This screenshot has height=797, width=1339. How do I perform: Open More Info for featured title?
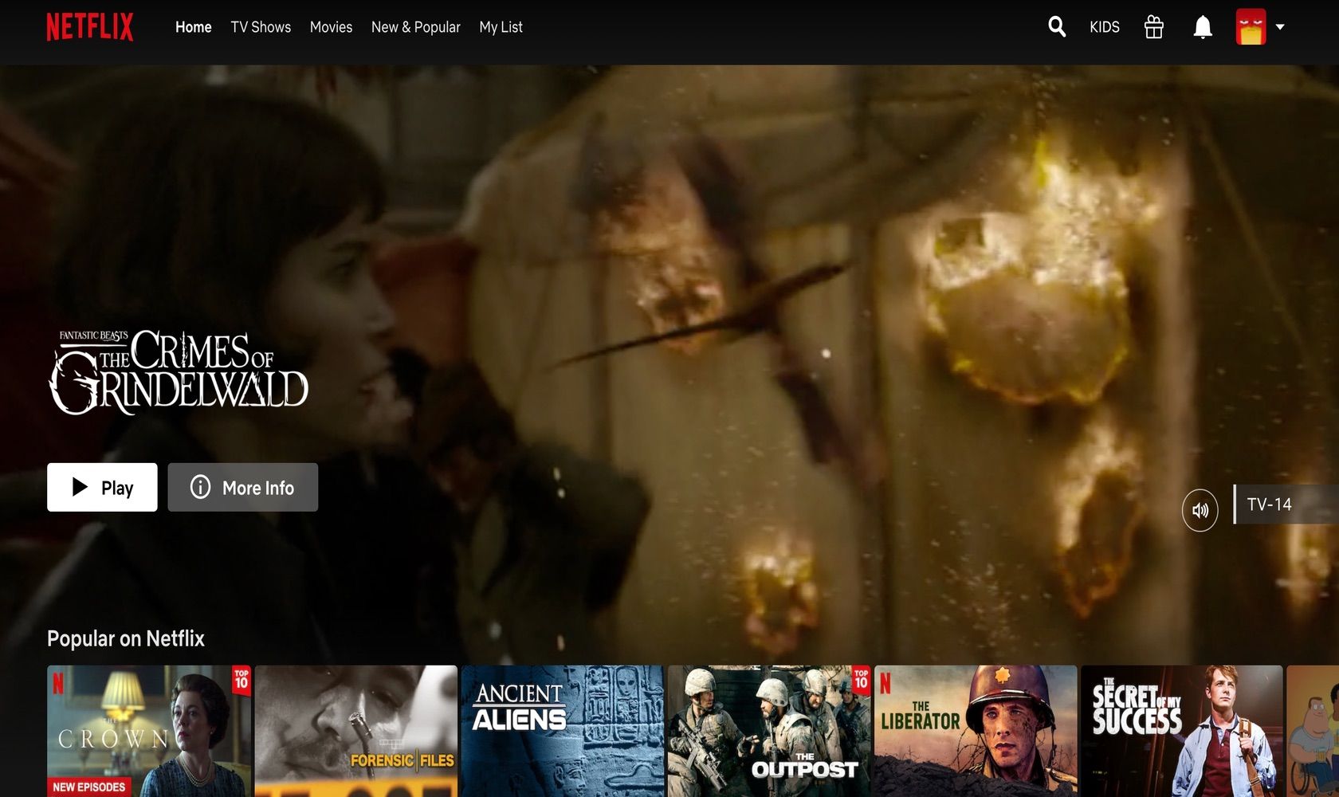tap(242, 487)
